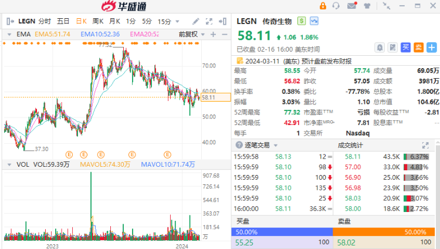Select the 月K monthly candlestick tab
The image size is (440, 249).
pyautogui.click(x=114, y=21)
